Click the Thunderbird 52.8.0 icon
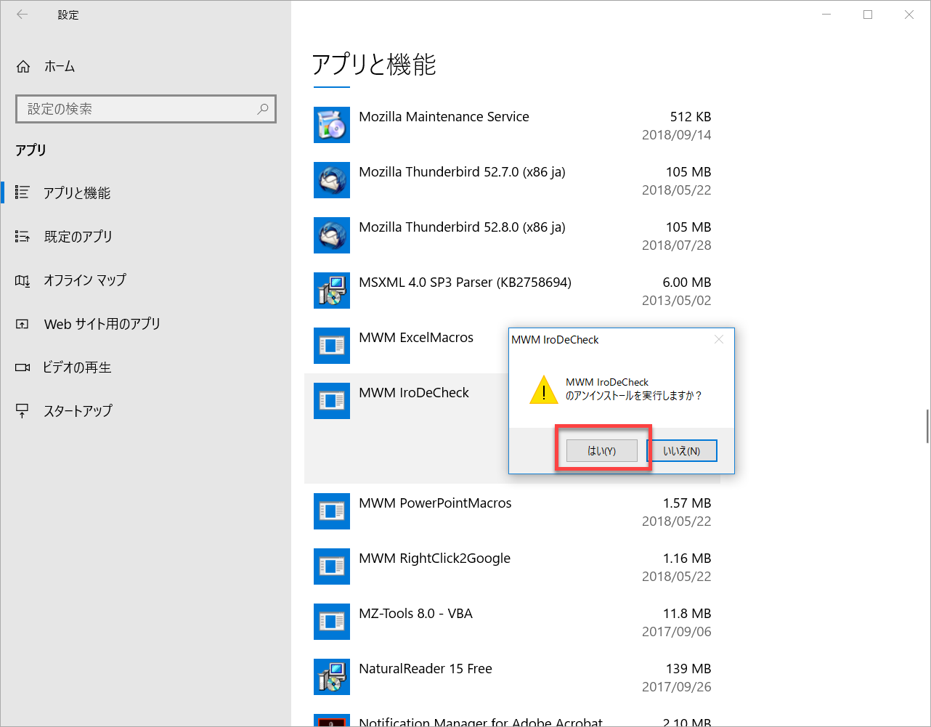931x727 pixels. point(332,235)
